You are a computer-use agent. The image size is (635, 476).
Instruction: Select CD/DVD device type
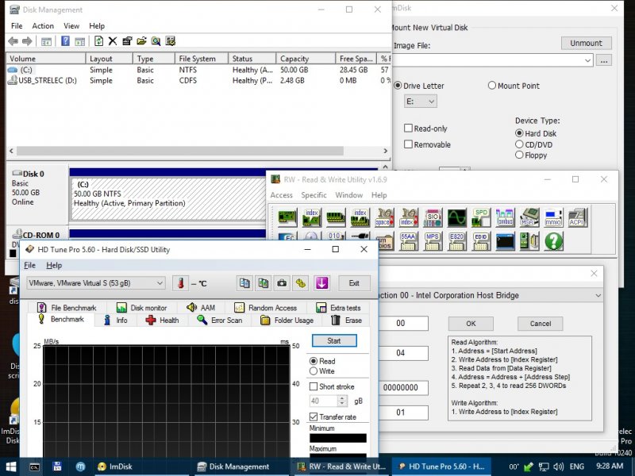[519, 144]
